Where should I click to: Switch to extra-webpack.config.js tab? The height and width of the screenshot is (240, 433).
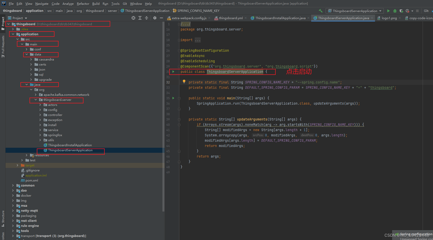pyautogui.click(x=189, y=18)
